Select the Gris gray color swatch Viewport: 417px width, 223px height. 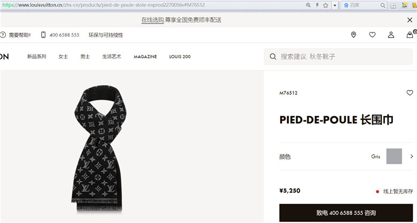[394, 156]
